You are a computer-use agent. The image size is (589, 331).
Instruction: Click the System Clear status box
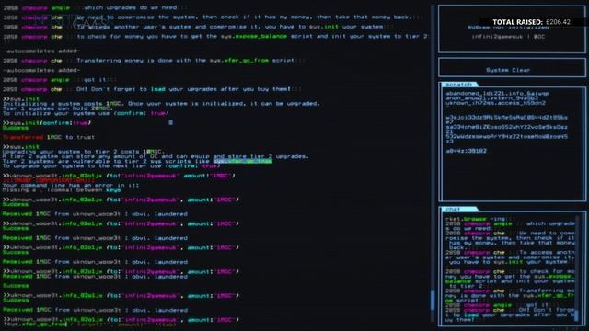click(x=512, y=67)
